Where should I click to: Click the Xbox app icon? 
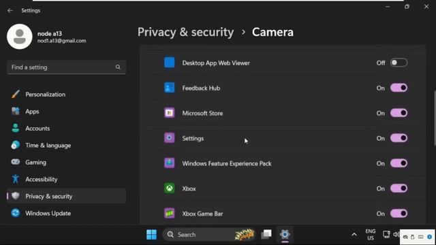pos(170,189)
